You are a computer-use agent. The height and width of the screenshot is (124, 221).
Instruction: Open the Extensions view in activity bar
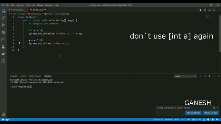coord(3,39)
